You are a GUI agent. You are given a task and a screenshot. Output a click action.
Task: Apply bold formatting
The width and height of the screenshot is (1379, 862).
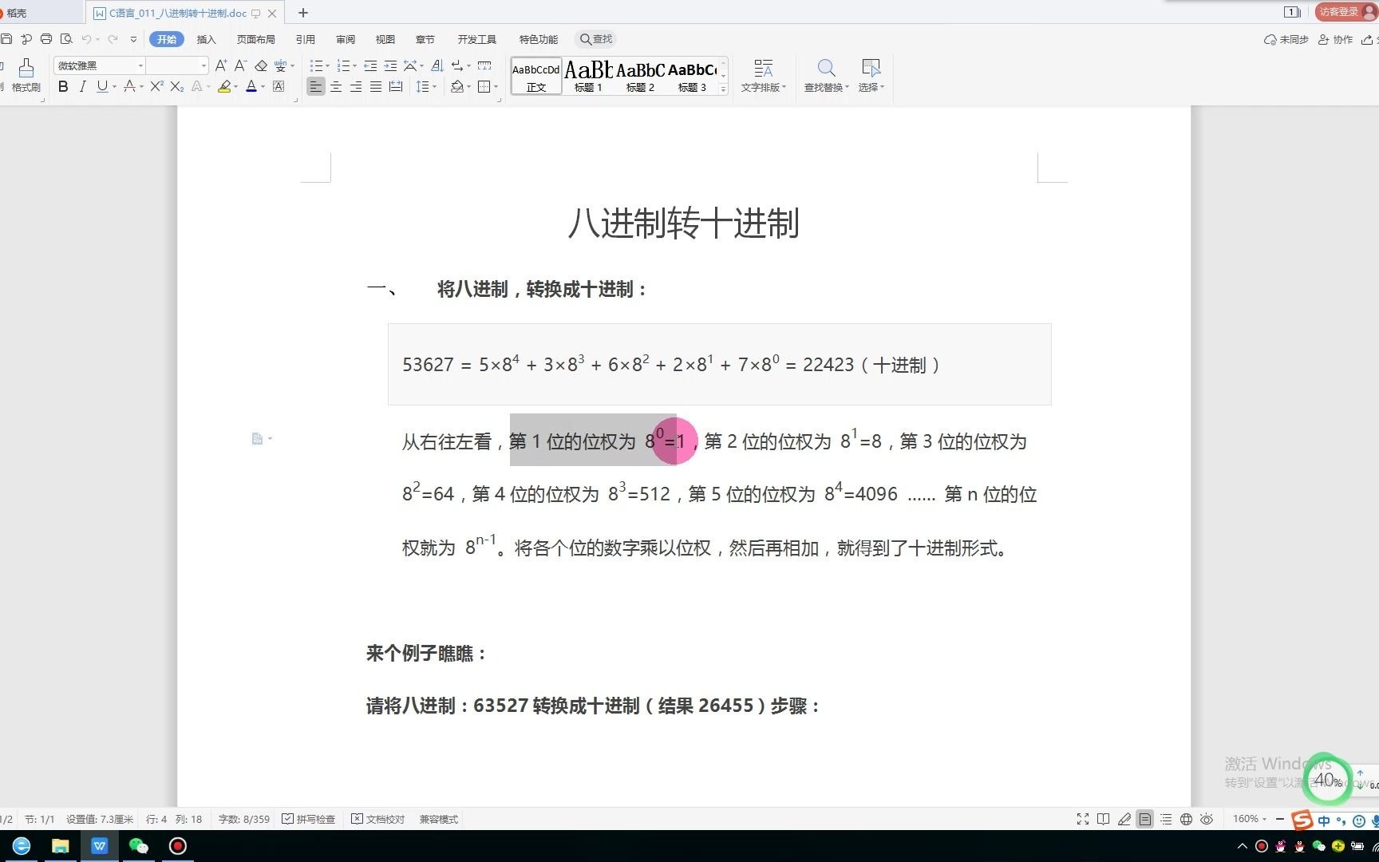[63, 87]
